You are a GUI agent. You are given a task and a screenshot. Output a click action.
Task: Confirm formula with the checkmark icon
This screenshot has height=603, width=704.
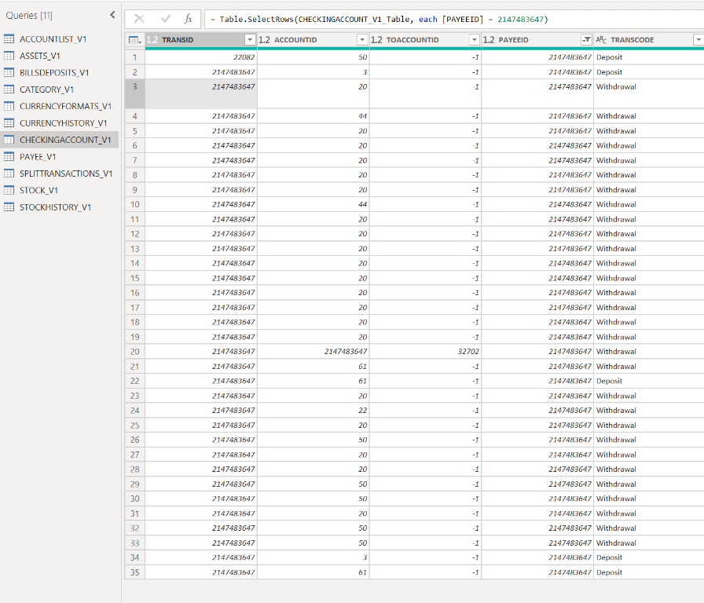(166, 19)
